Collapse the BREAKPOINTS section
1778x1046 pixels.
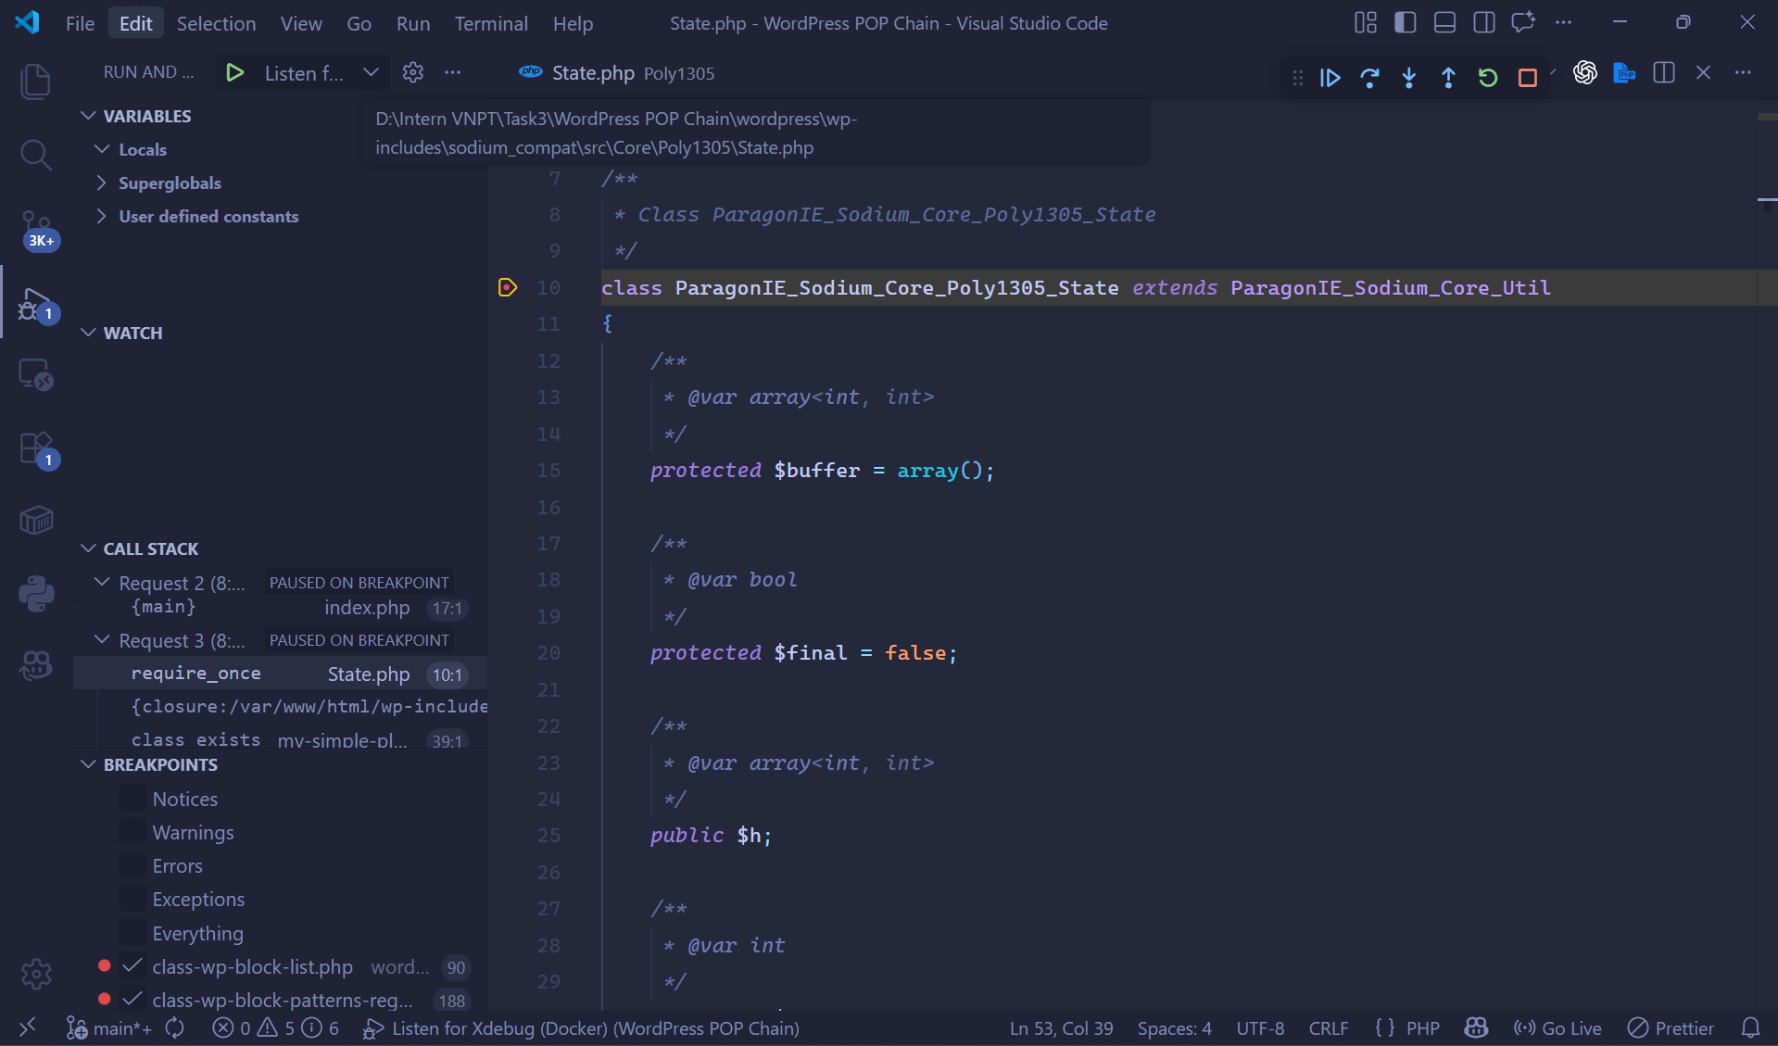coord(89,764)
